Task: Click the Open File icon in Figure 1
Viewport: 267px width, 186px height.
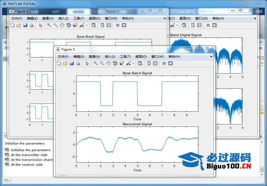Action: 19,25
